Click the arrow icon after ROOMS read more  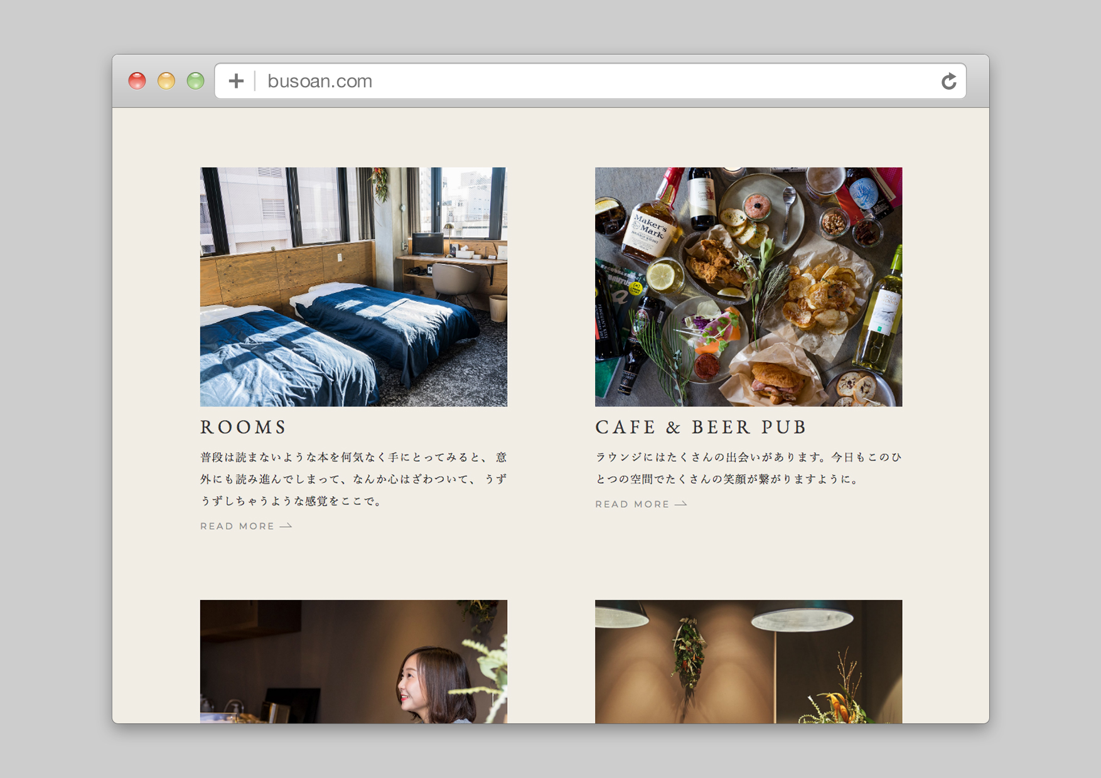coord(286,526)
